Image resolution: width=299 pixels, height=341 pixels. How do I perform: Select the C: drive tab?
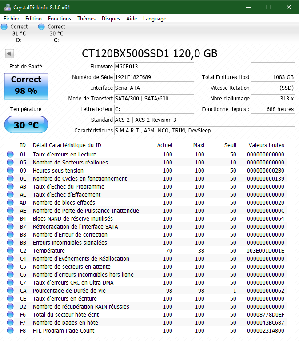click(56, 33)
